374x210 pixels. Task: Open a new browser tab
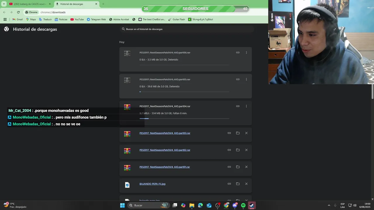click(103, 4)
